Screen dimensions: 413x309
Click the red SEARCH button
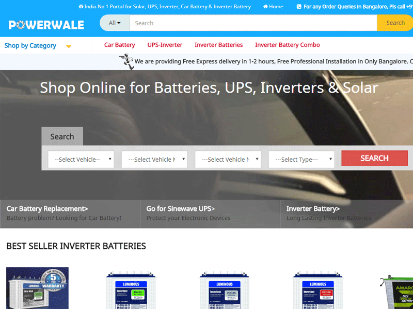pos(375,158)
